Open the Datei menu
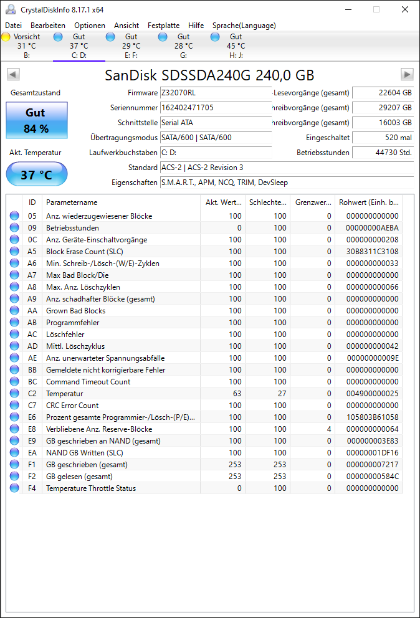 pyautogui.click(x=14, y=25)
